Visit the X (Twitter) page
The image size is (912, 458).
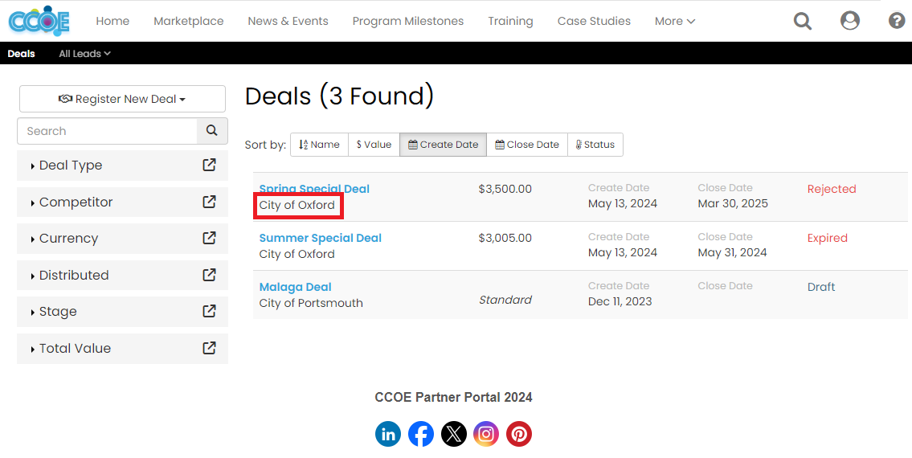coord(454,434)
